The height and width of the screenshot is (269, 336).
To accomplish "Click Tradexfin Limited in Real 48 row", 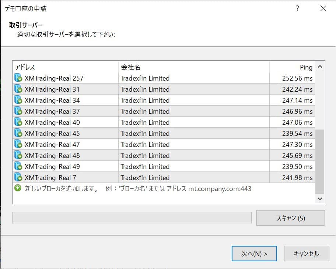I will (x=145, y=156).
